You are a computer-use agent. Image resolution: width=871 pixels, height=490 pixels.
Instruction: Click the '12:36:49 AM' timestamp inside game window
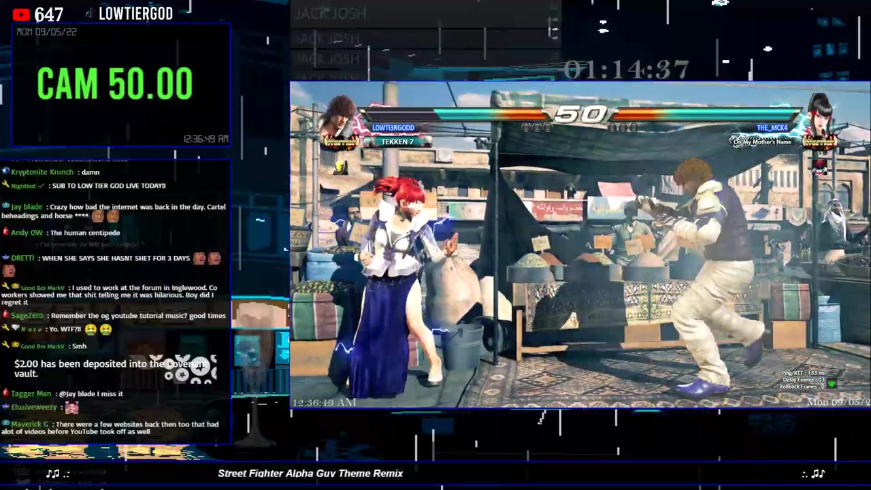(325, 402)
